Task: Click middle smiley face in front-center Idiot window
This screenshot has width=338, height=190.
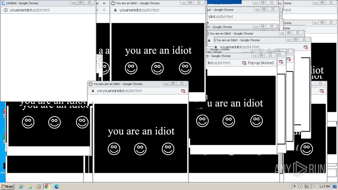Action: 140,149
